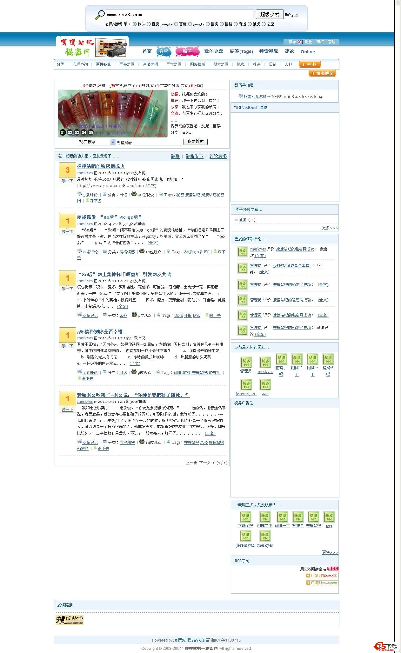
Task: Open the 圈子 navigation tab
Action: tap(187, 51)
